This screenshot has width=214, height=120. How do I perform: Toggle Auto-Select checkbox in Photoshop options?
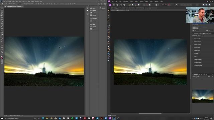click(10, 4)
